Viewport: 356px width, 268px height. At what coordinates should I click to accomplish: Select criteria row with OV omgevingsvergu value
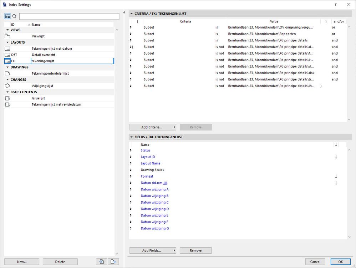[x=238, y=27]
